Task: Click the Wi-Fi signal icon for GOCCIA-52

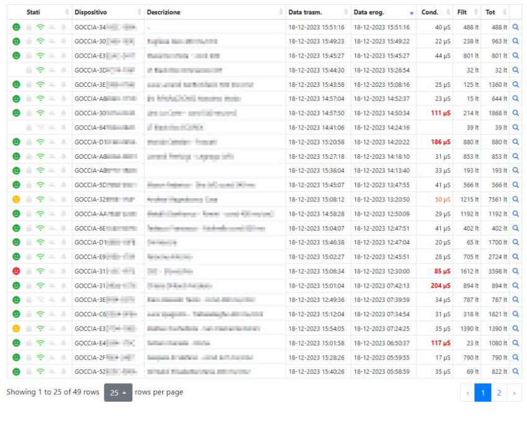Action: click(x=40, y=371)
